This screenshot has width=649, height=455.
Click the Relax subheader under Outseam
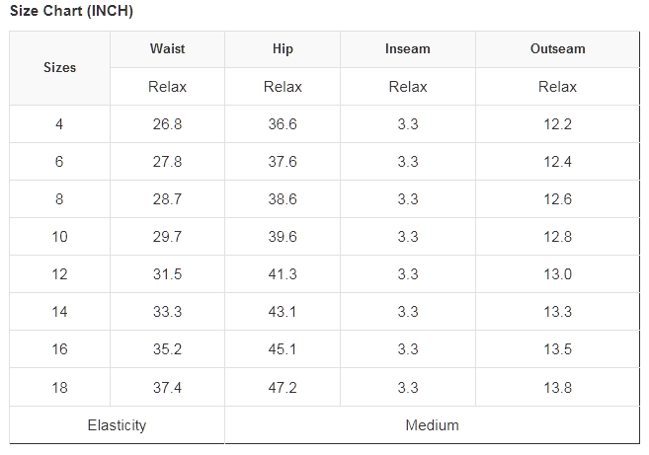coord(557,87)
